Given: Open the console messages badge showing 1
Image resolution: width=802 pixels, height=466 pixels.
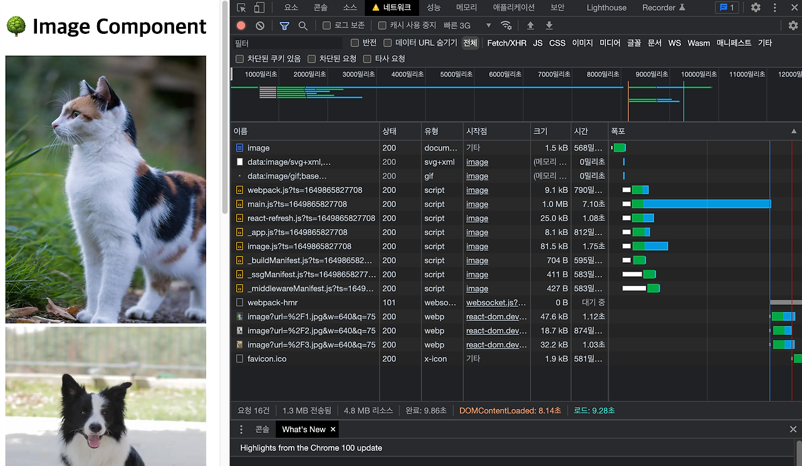Looking at the screenshot, I should point(727,8).
